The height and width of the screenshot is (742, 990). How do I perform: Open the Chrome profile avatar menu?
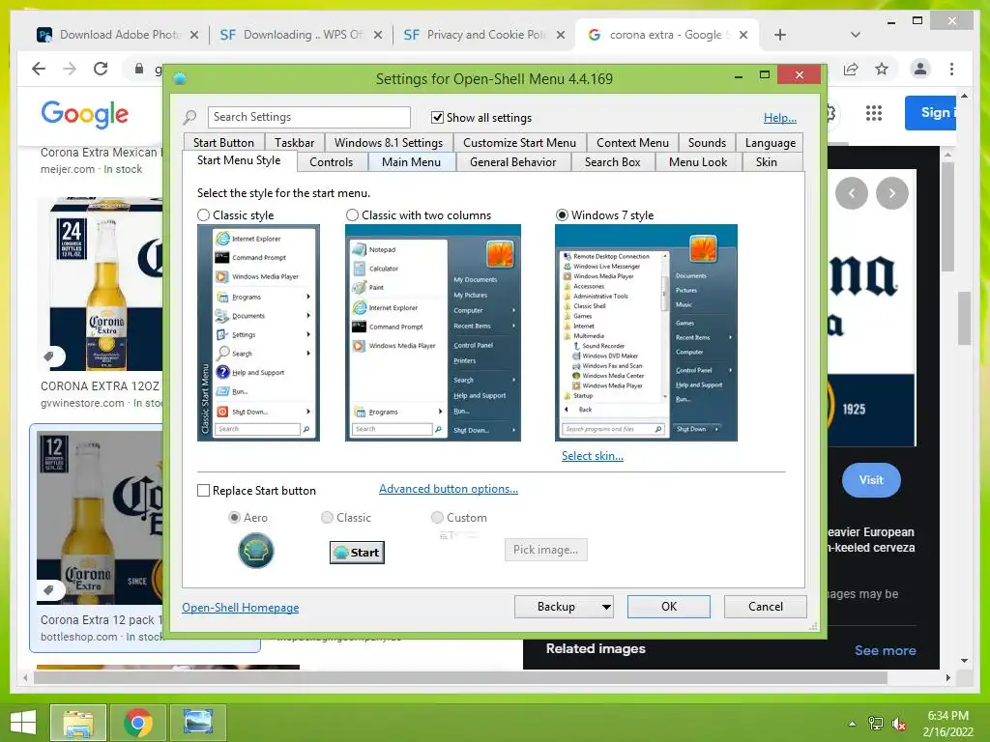(x=920, y=69)
